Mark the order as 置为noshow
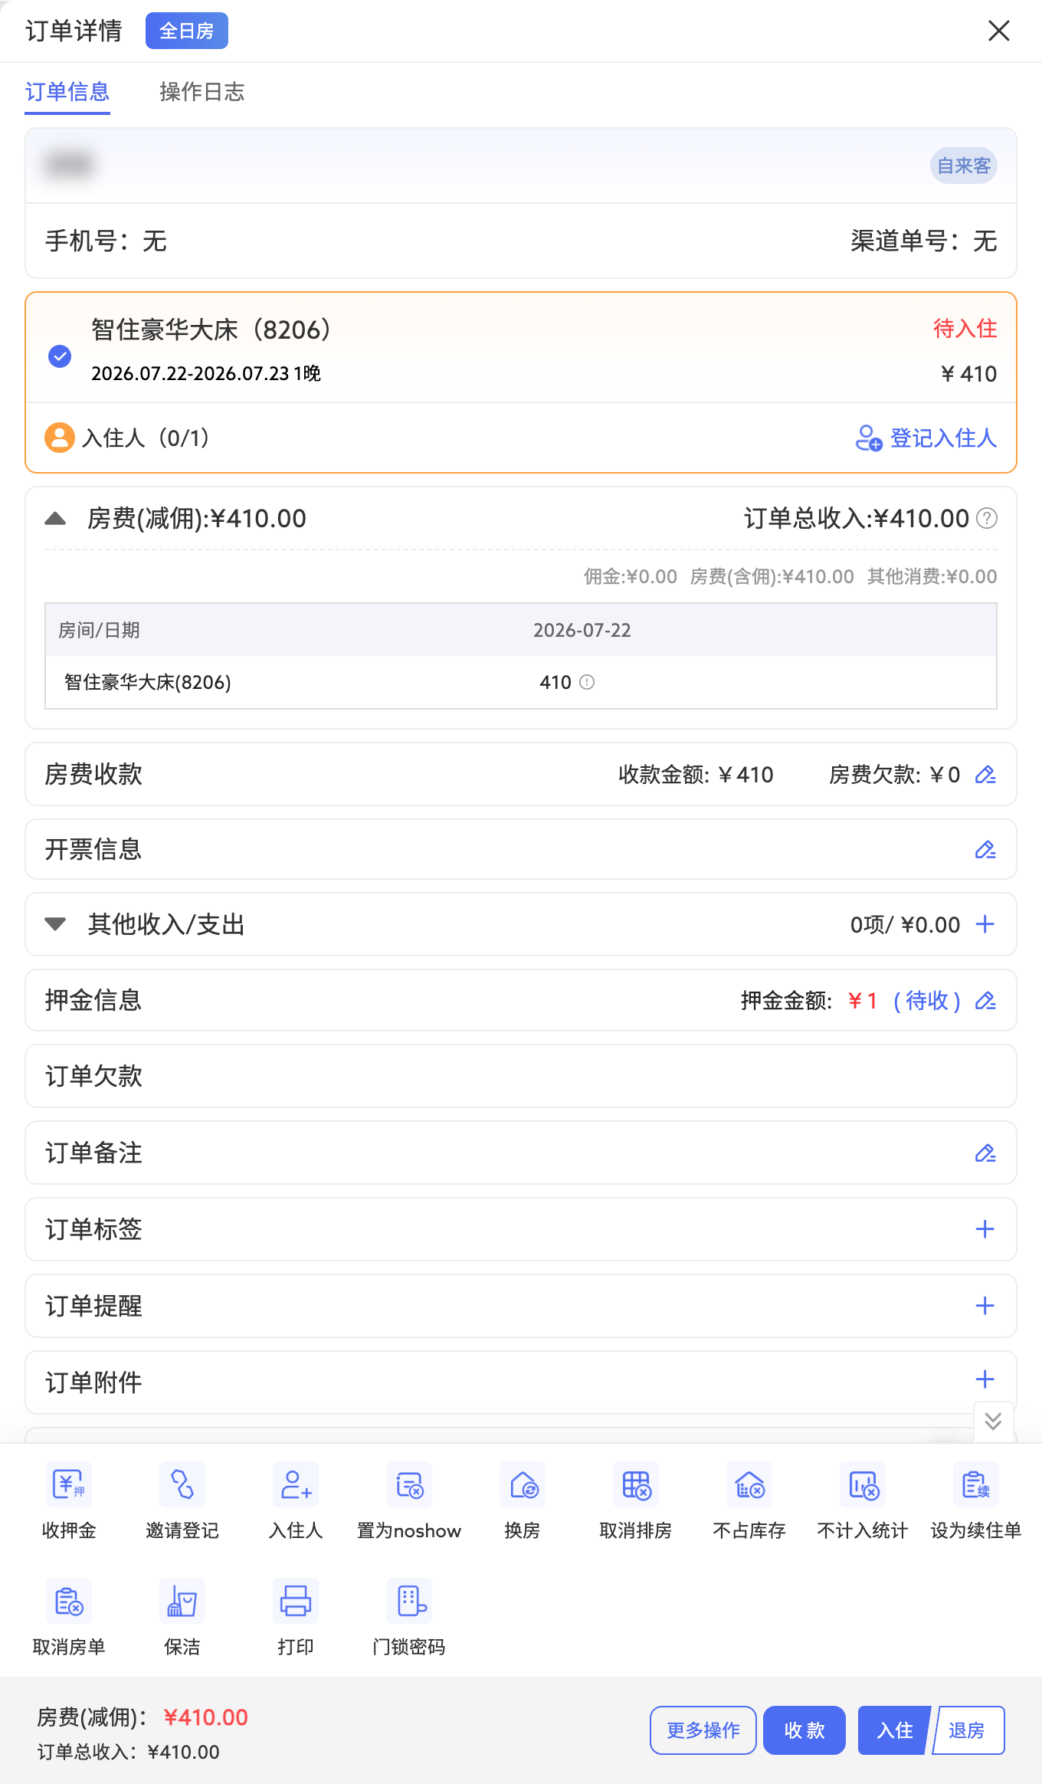 pos(409,1485)
